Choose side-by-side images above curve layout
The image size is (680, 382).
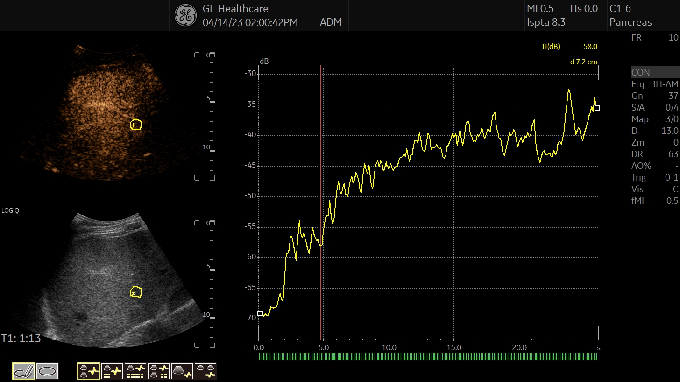[205, 371]
